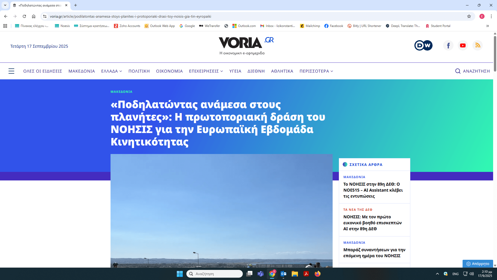Expand the ΕΠΙΧΕΙΡΗΣΕΙΣ dropdown menu
This screenshot has height=280, width=497.
click(206, 71)
